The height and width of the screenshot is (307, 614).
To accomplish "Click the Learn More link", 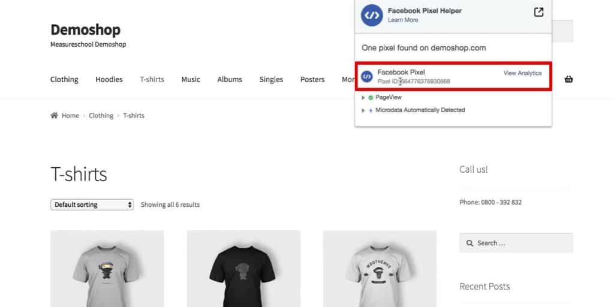I will tap(403, 20).
